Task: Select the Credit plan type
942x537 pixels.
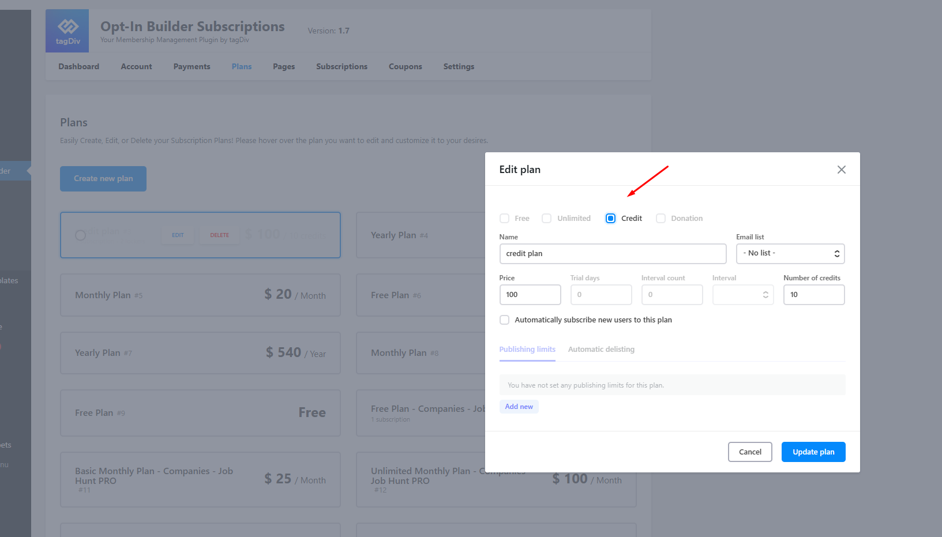Action: 610,219
